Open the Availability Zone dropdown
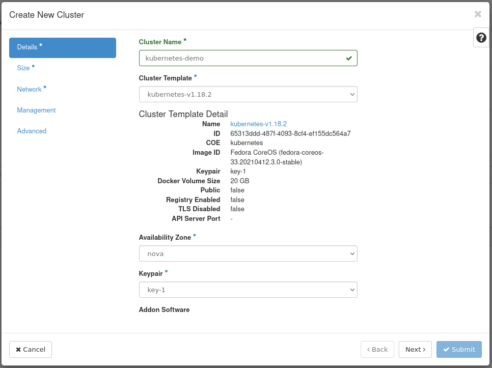 (x=248, y=253)
